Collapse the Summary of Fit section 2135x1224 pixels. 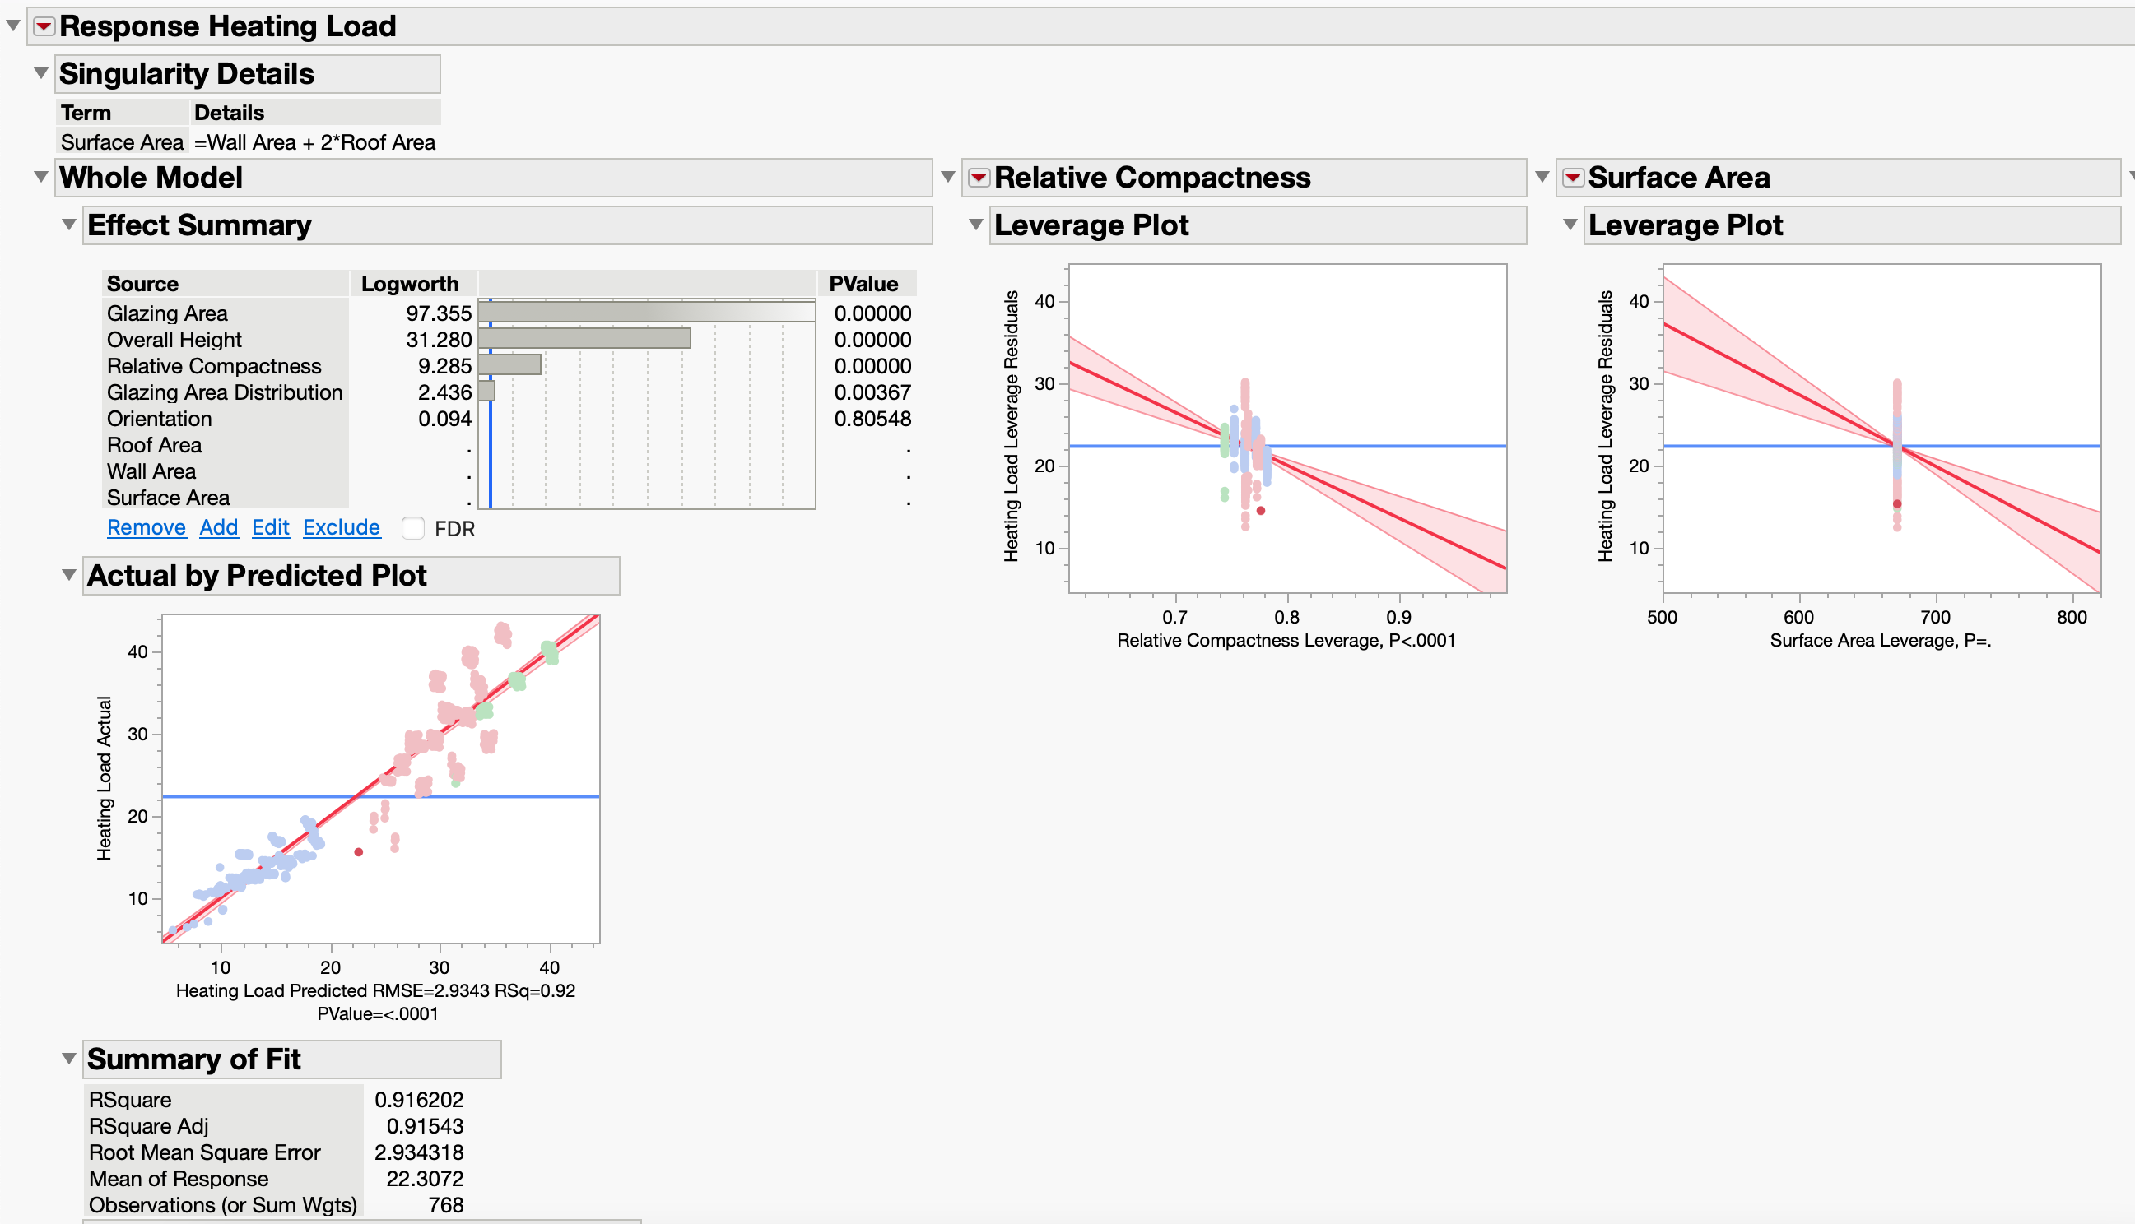[x=68, y=1059]
